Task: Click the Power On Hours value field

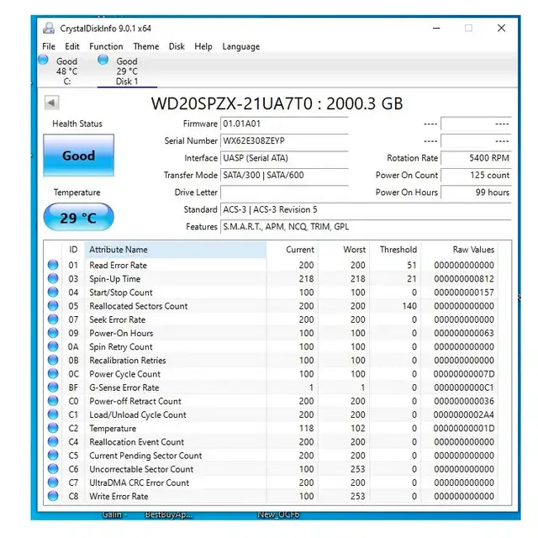Action: point(476,193)
